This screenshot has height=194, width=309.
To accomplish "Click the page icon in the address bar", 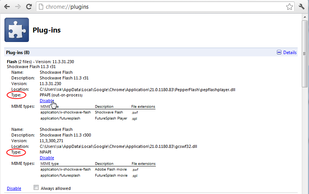I will tap(41, 7).
